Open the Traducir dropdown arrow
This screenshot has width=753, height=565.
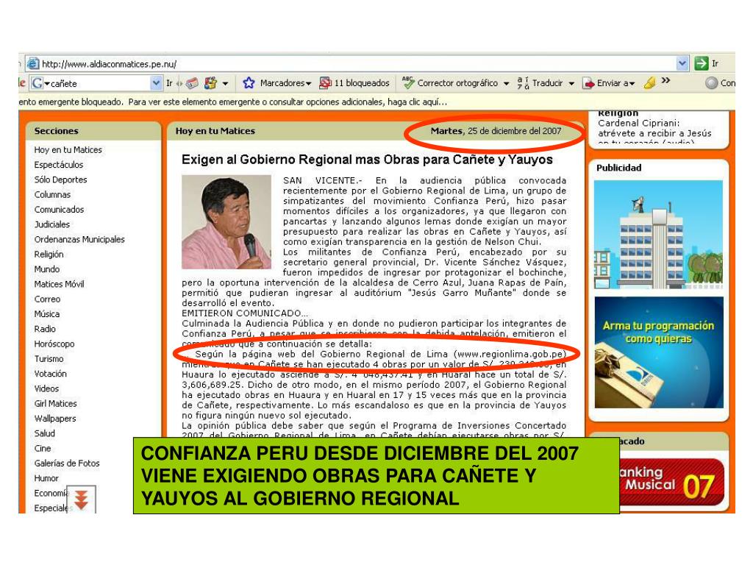(571, 84)
